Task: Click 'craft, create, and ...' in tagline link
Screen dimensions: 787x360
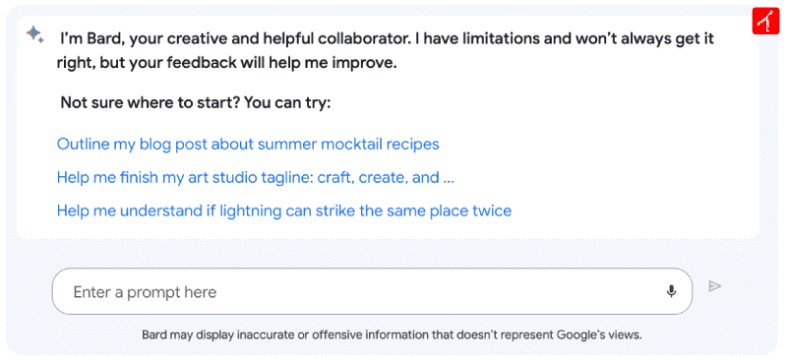Action: [386, 178]
